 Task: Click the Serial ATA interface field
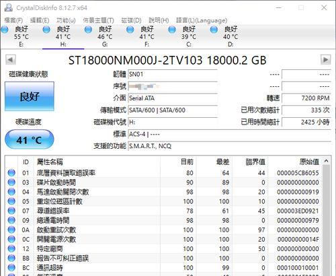pyautogui.click(x=173, y=98)
